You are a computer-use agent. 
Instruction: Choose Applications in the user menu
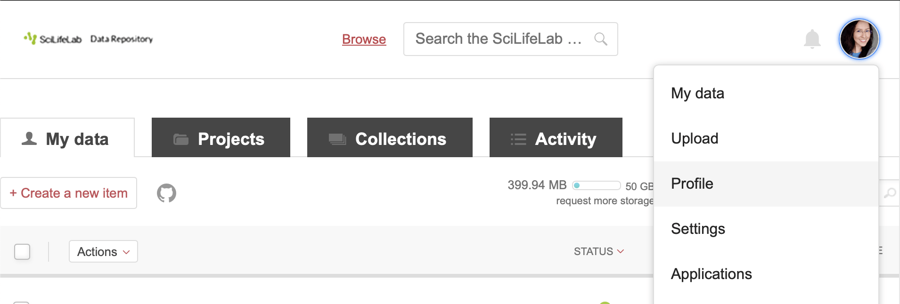tap(711, 274)
